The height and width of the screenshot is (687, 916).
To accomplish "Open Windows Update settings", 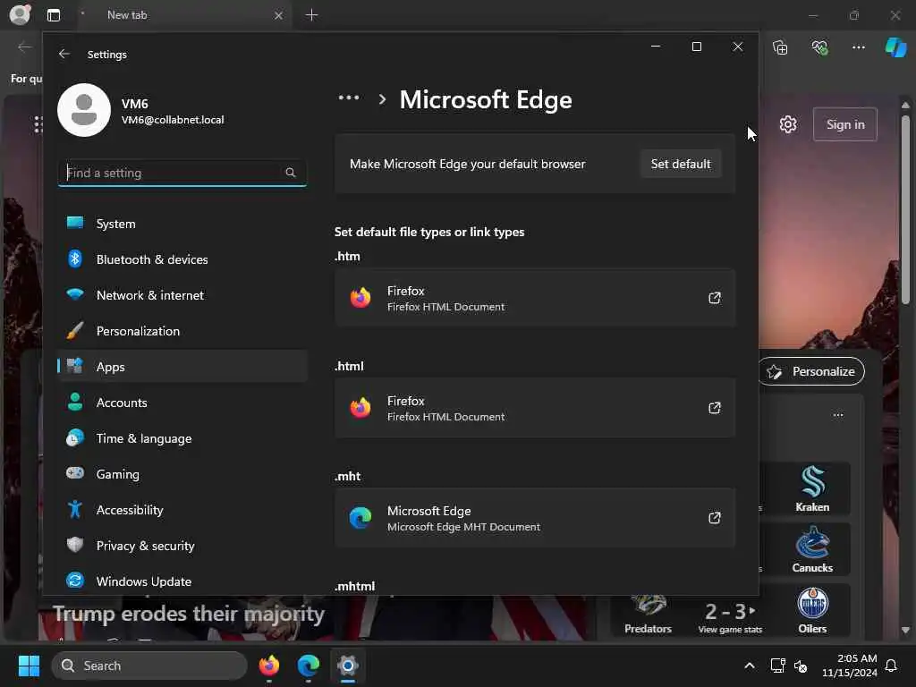I will pos(182,581).
